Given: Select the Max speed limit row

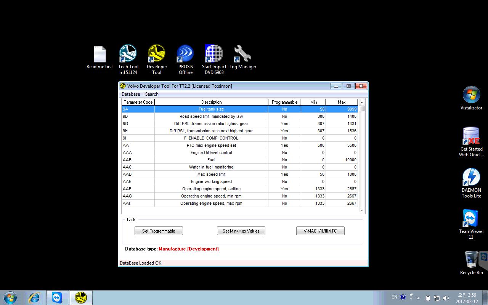Looking at the screenshot, I should pos(240,174).
